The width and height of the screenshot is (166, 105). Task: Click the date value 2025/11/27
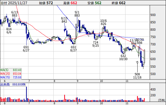pos(18,3)
